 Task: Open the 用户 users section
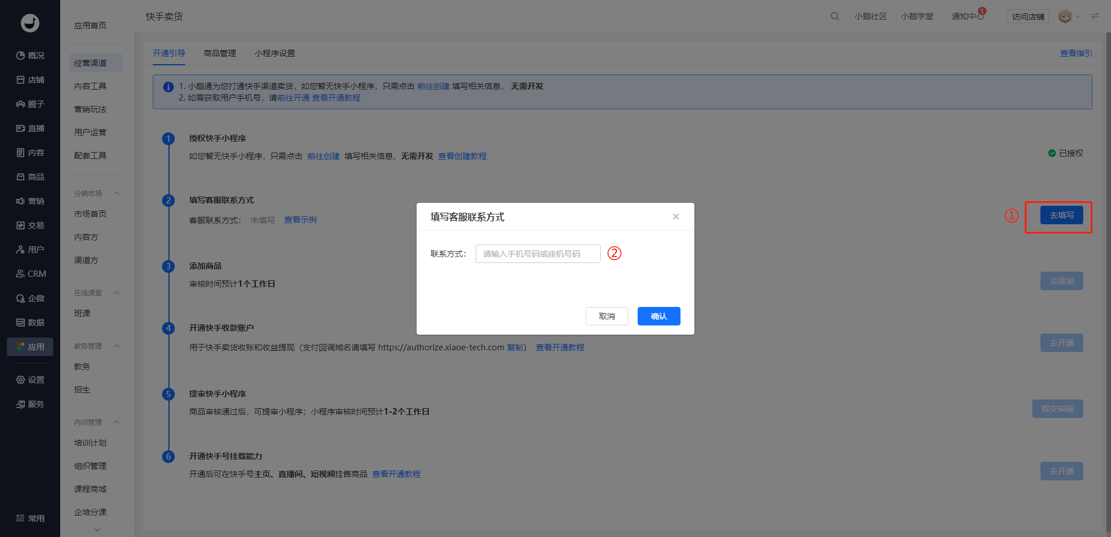tap(30, 250)
